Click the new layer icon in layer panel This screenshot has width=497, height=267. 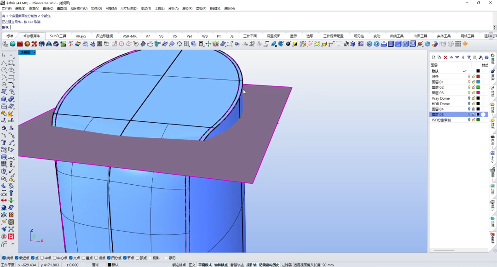[x=433, y=57]
